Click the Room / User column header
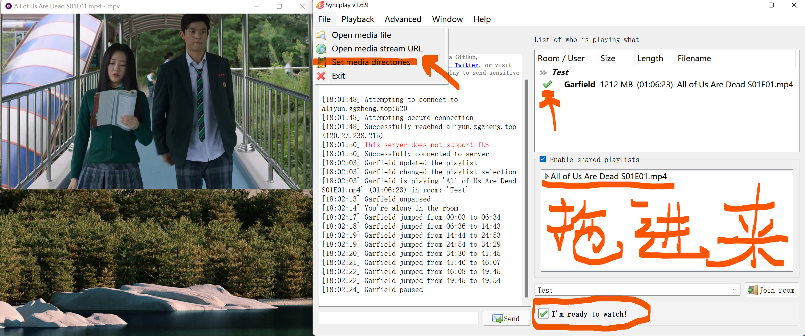The width and height of the screenshot is (805, 336). point(566,59)
